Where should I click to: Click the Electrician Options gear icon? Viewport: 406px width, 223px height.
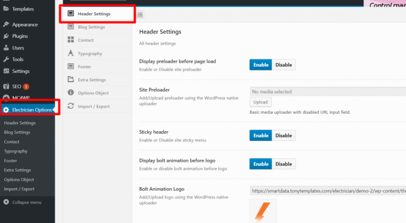pyautogui.click(x=6, y=110)
